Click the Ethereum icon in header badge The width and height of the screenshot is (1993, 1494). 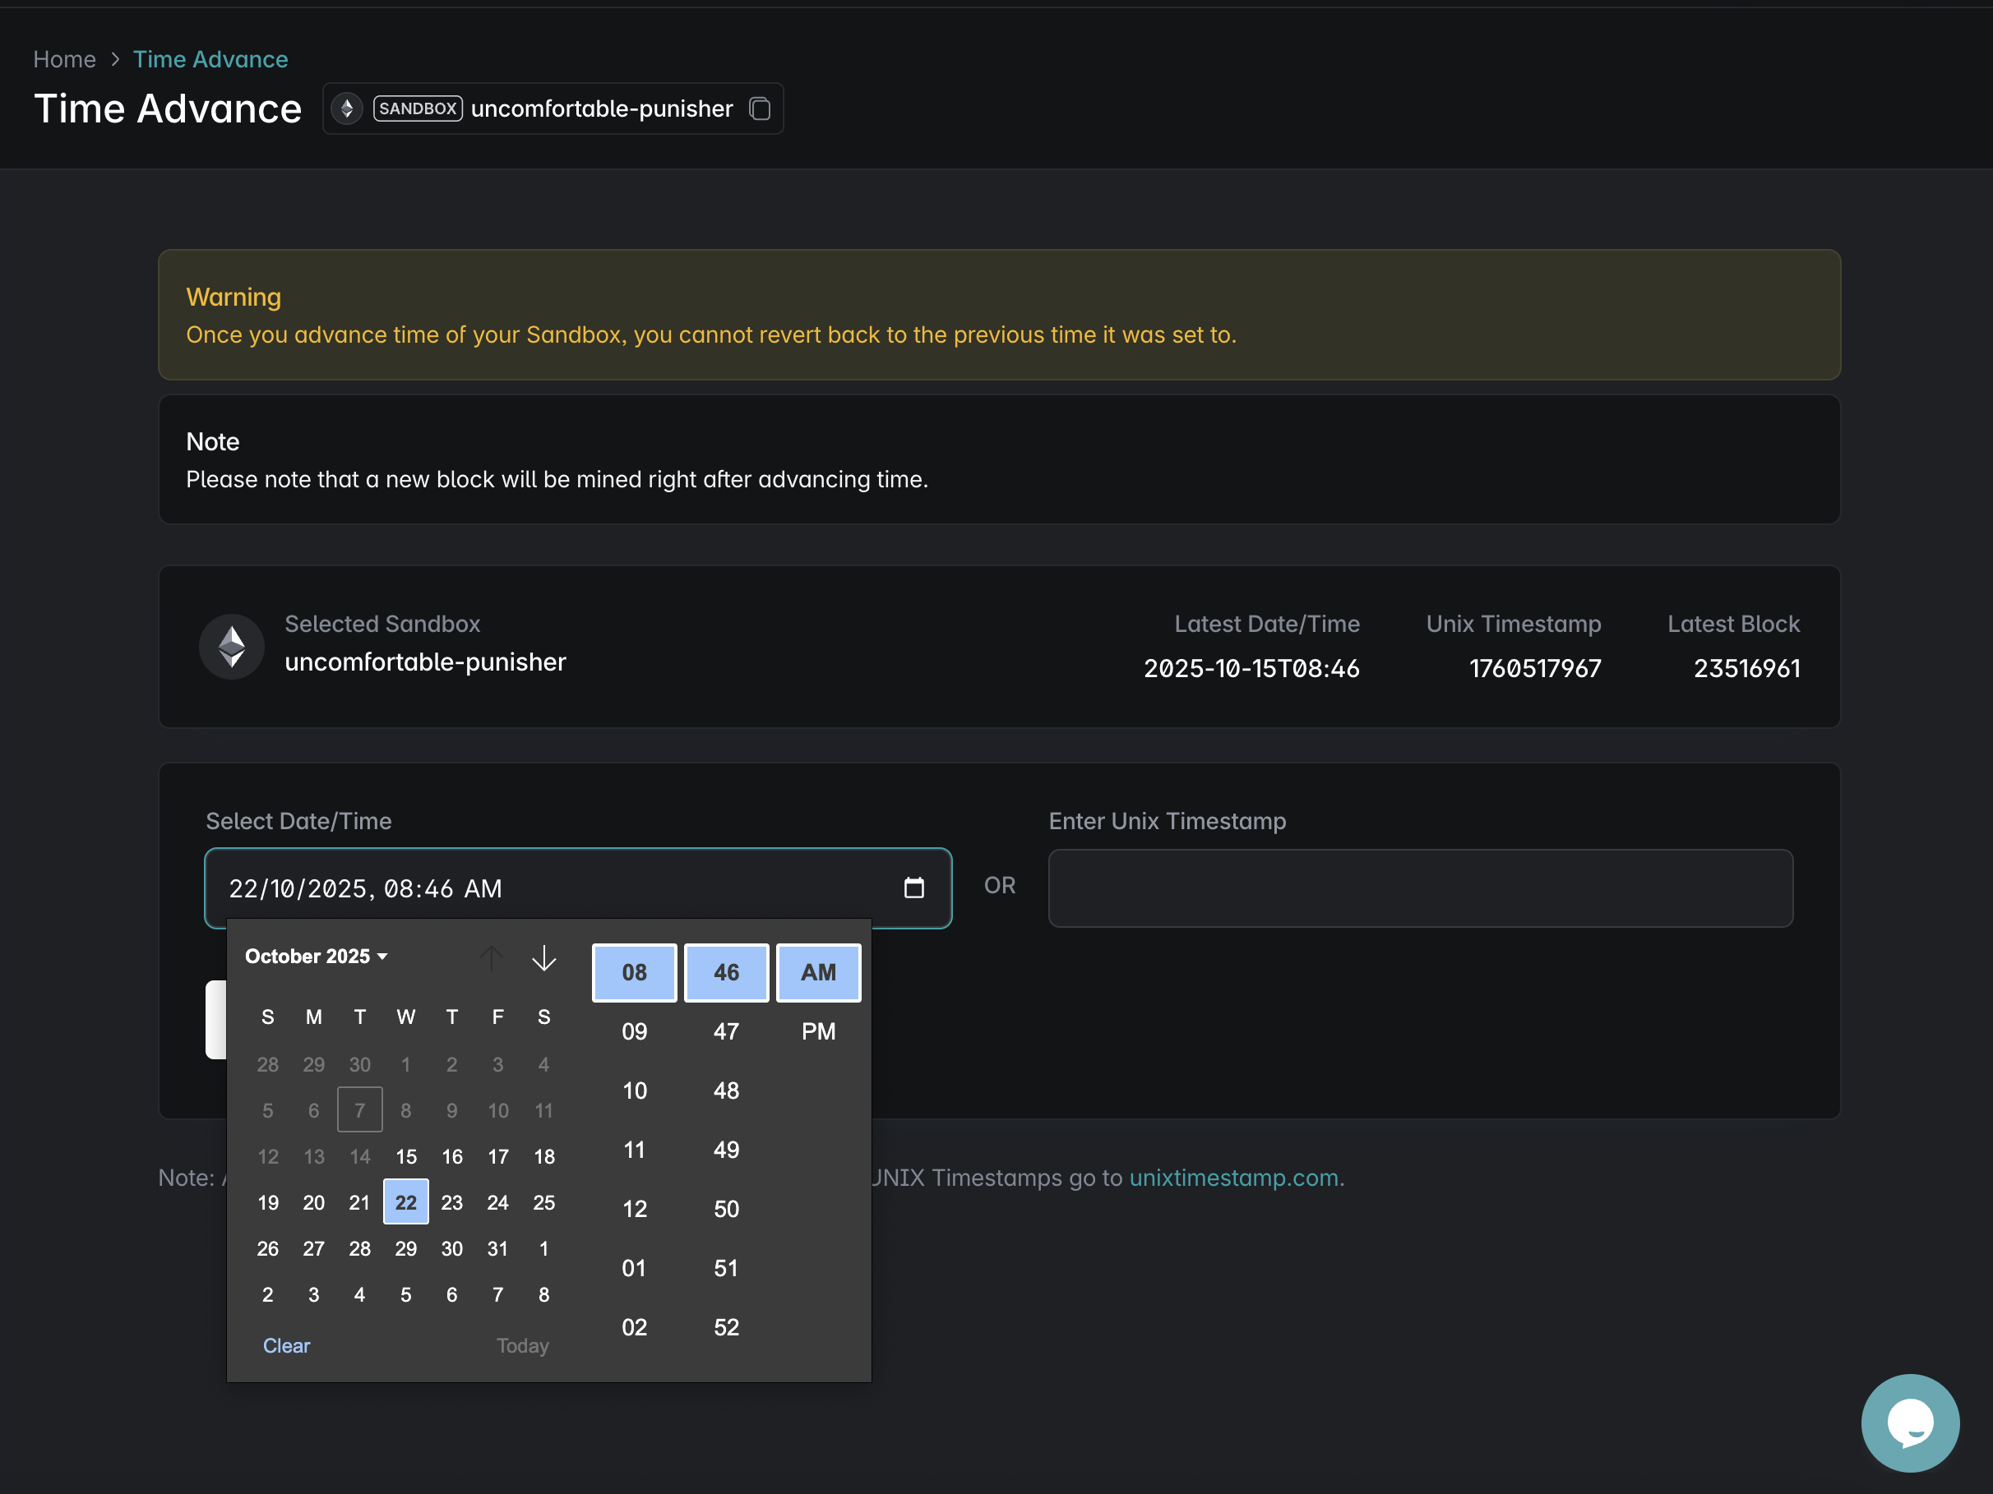[x=347, y=109]
